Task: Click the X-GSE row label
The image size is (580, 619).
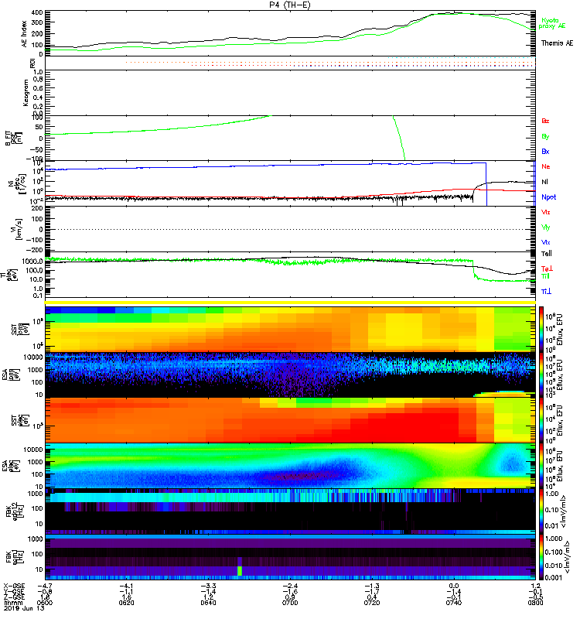Action: [x=14, y=587]
